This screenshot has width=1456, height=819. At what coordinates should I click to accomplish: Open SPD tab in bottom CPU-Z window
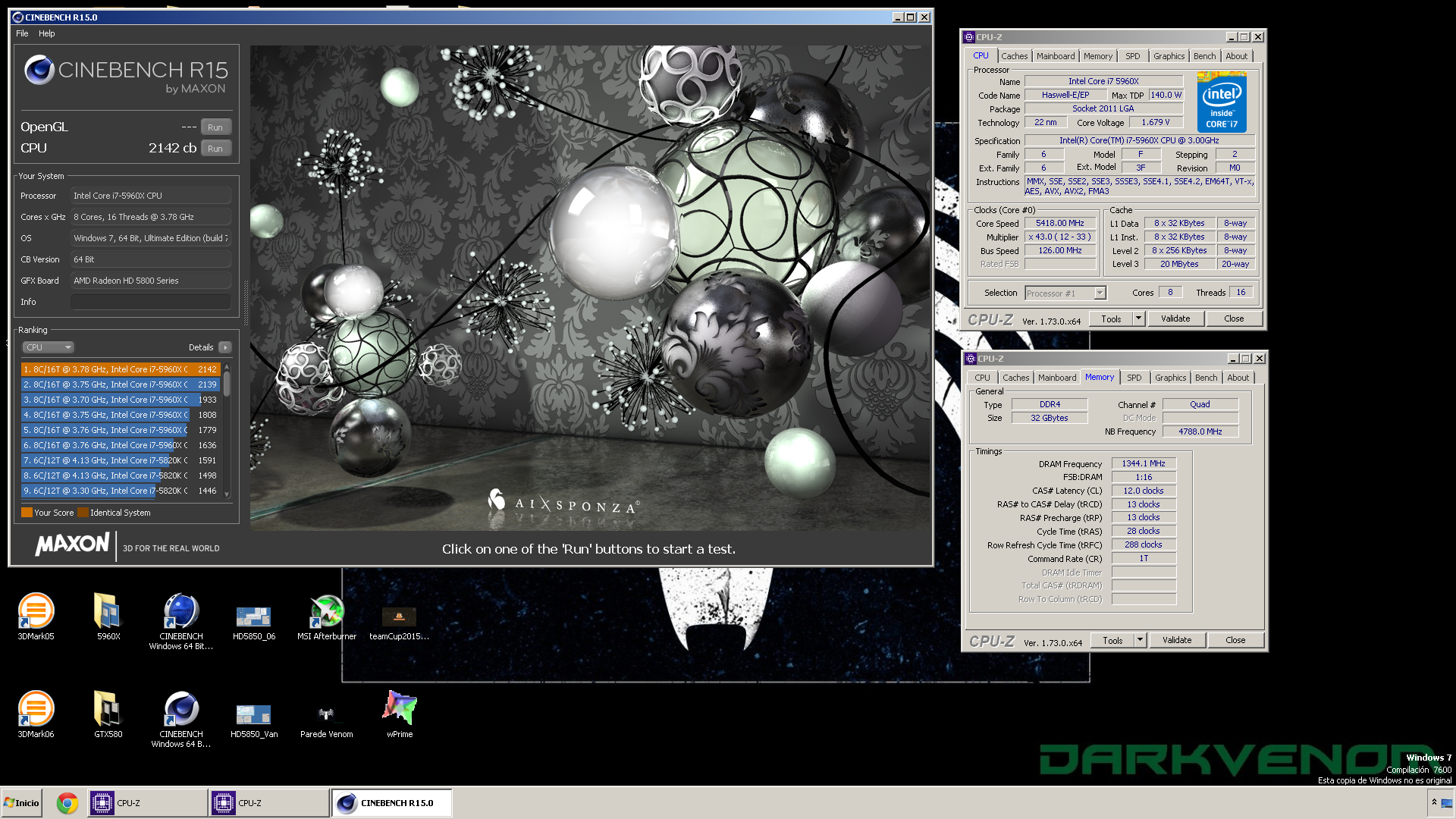pyautogui.click(x=1134, y=378)
